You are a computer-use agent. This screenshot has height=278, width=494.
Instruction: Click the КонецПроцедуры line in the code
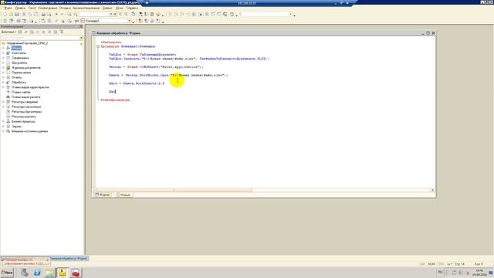(x=115, y=100)
